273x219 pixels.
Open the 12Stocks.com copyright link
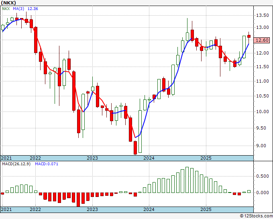point(256,216)
